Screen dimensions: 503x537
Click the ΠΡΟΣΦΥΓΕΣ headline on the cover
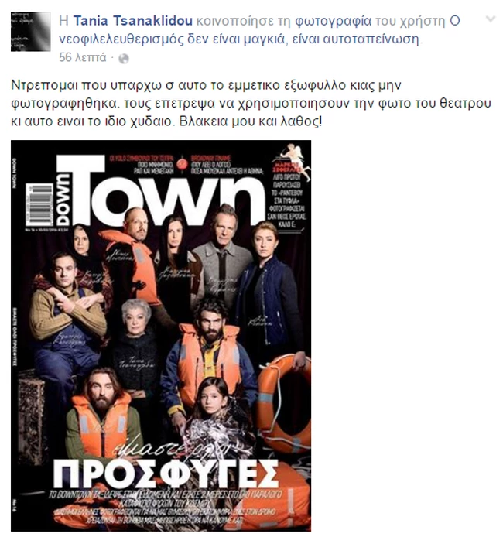(166, 474)
